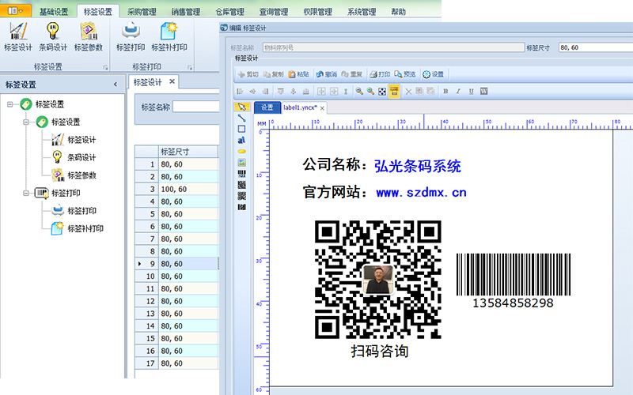Collapse root 标签设置 tree node

click(9, 104)
